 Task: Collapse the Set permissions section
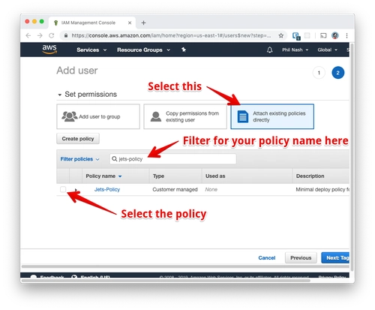pyautogui.click(x=59, y=95)
